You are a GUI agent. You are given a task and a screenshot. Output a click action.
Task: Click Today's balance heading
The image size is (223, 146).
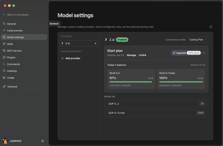[116, 65]
